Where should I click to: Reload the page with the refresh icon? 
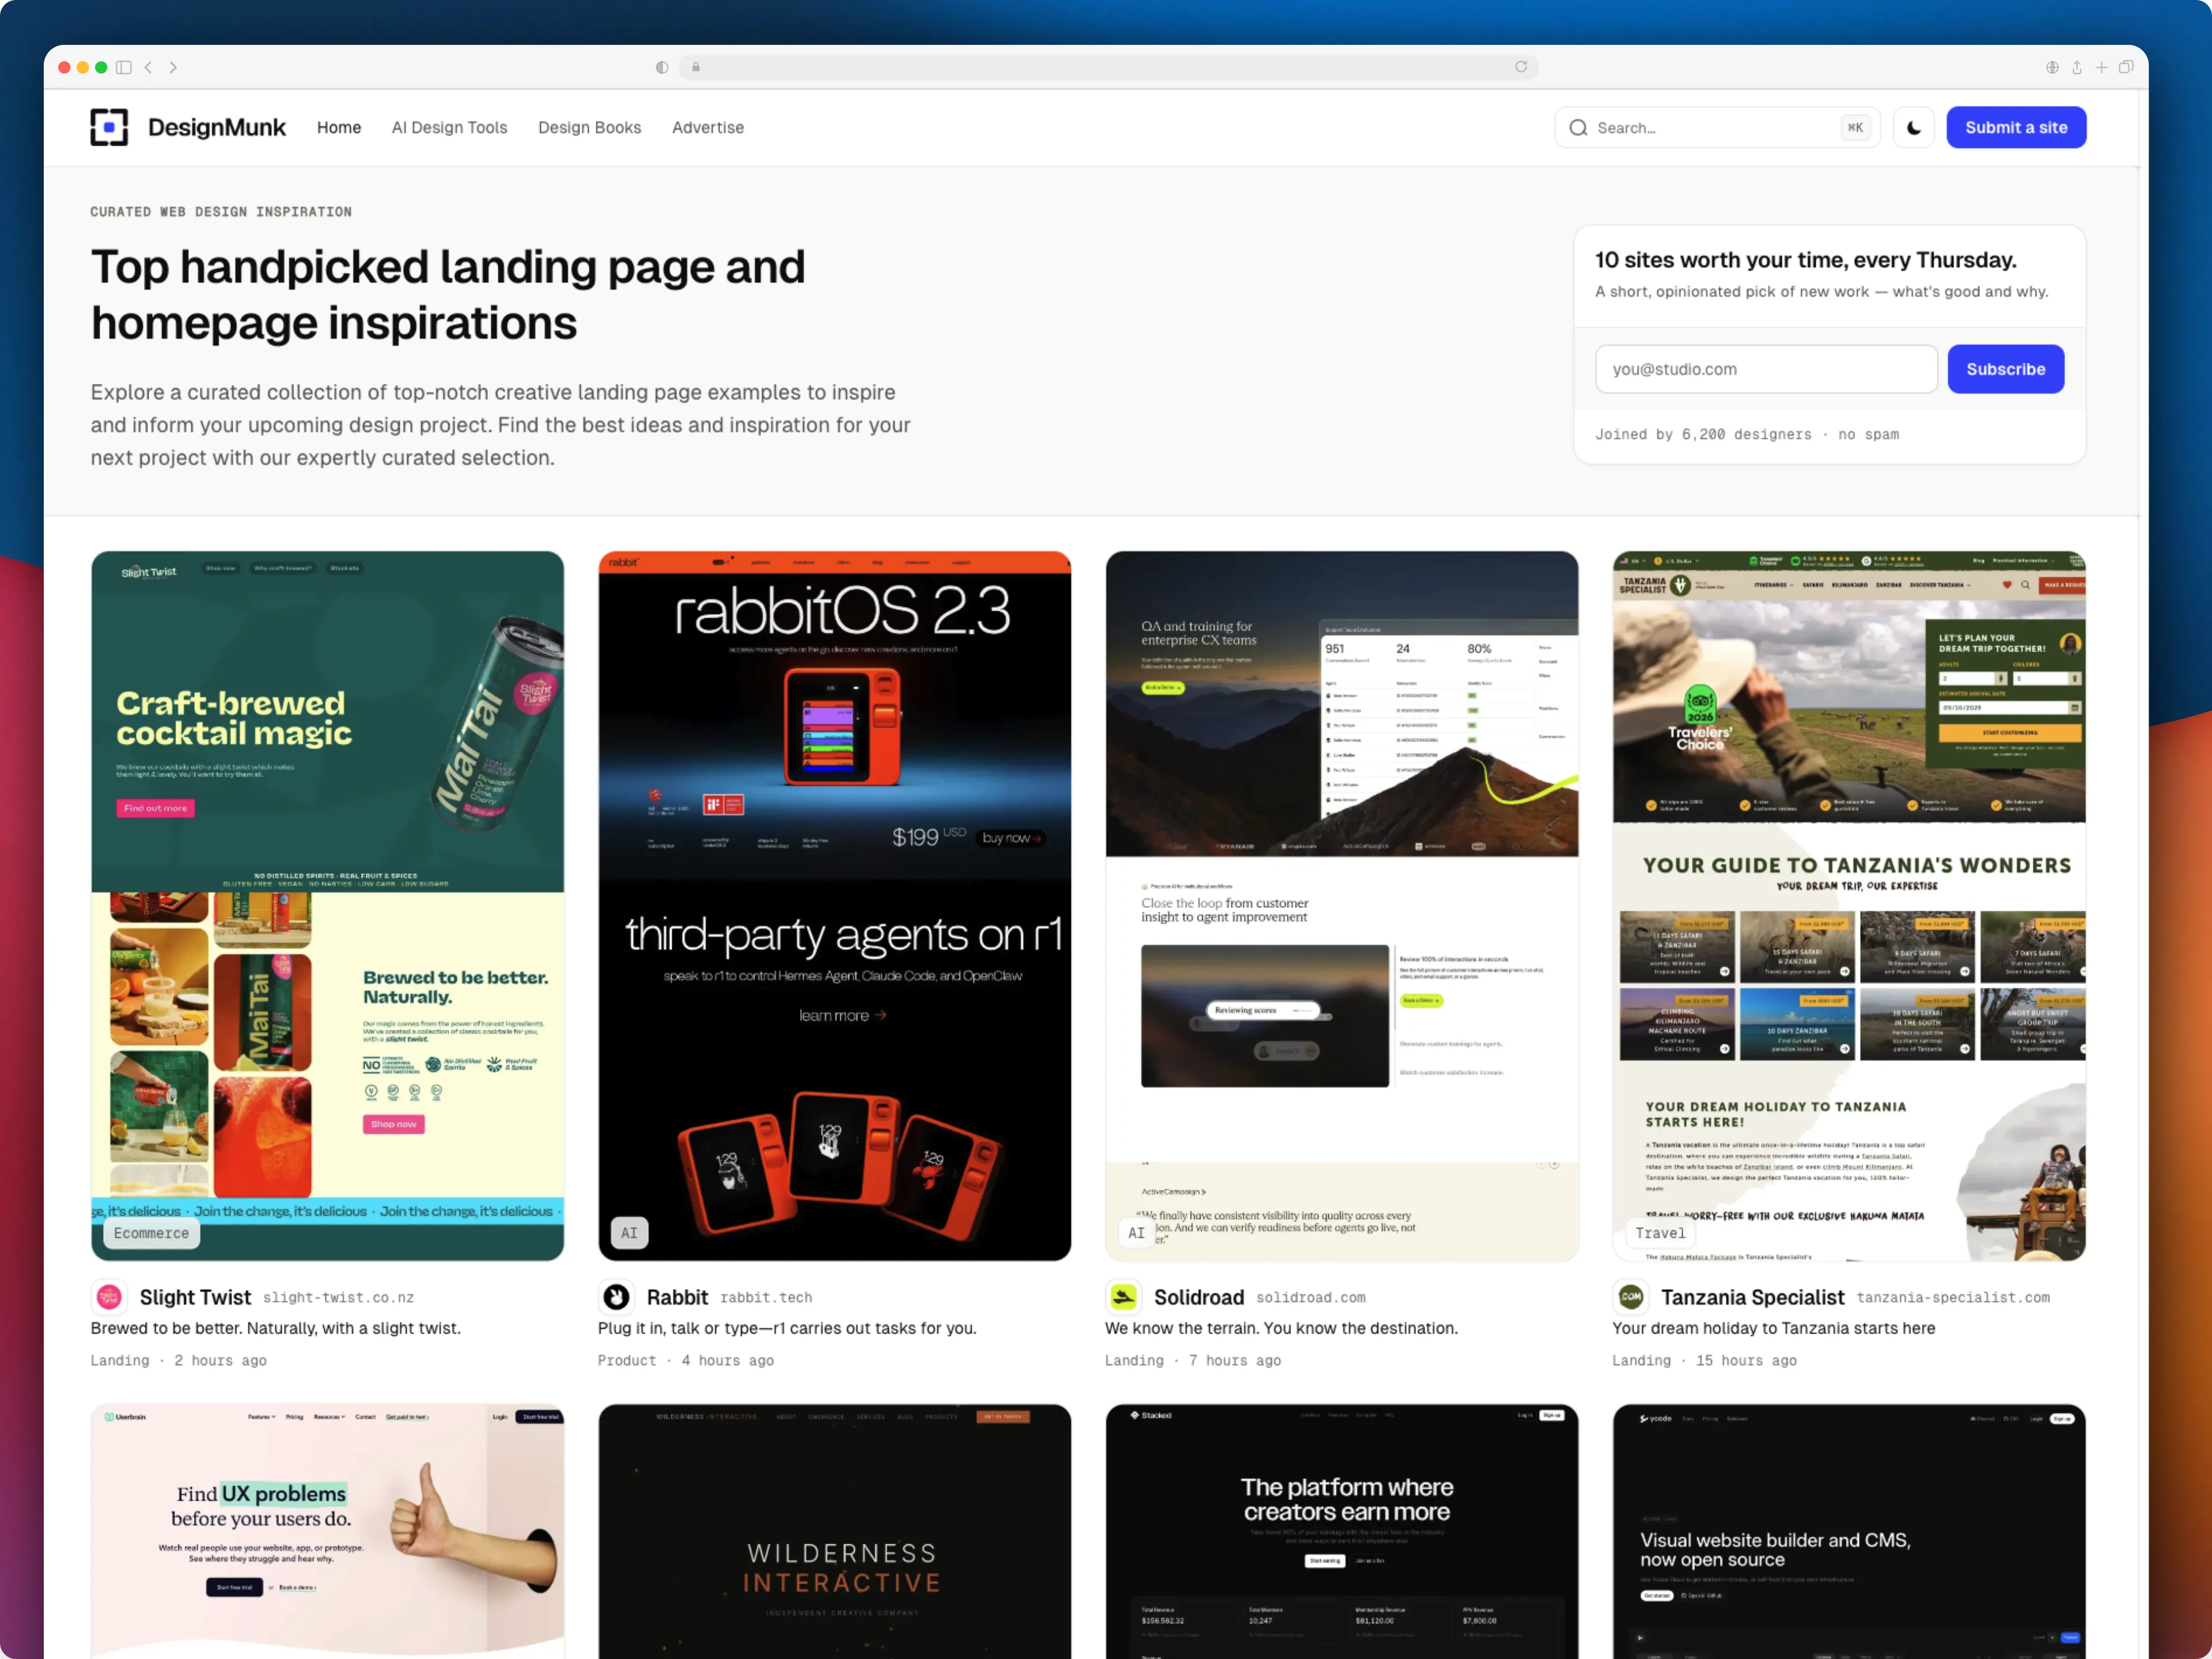coord(1521,67)
